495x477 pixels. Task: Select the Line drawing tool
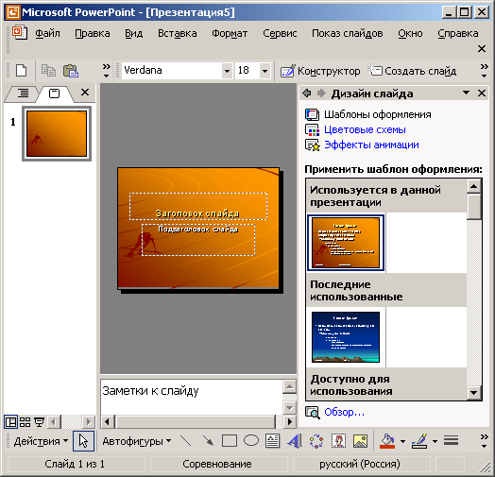[x=186, y=441]
